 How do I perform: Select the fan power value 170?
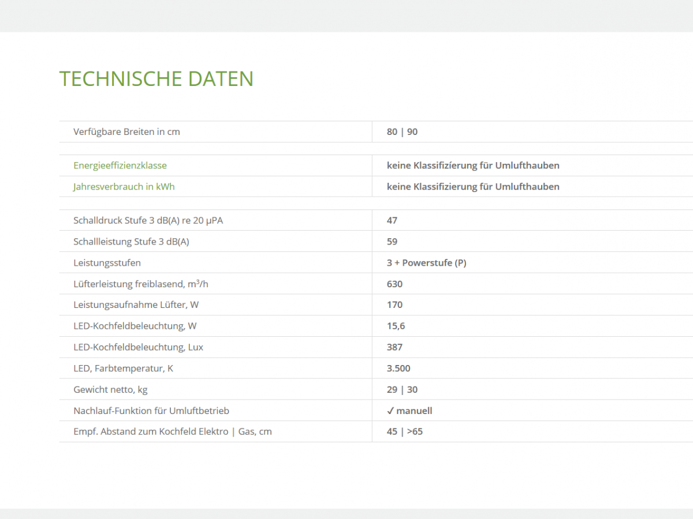point(394,304)
